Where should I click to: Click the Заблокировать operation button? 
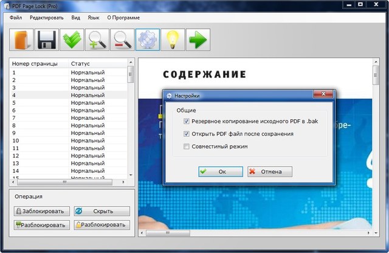(40, 211)
